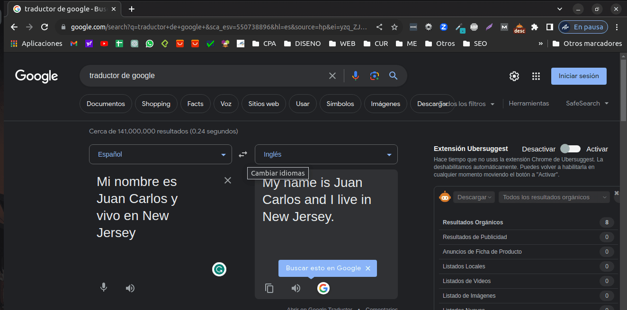Click the Spanish source text area
The width and height of the screenshot is (627, 310).
(x=156, y=207)
